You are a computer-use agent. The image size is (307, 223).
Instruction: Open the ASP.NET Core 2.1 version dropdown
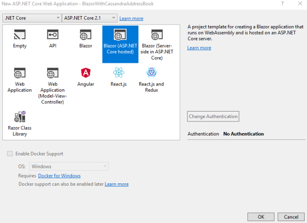[90, 18]
